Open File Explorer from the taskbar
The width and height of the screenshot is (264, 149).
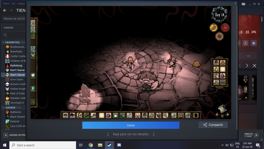100,145
